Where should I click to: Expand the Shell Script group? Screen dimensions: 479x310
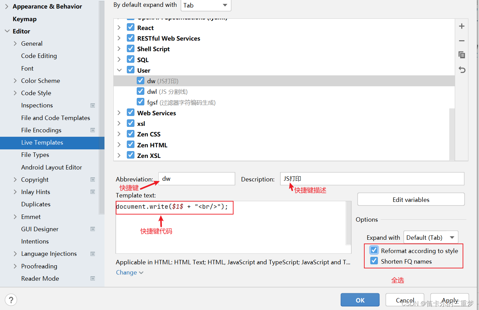click(x=119, y=49)
